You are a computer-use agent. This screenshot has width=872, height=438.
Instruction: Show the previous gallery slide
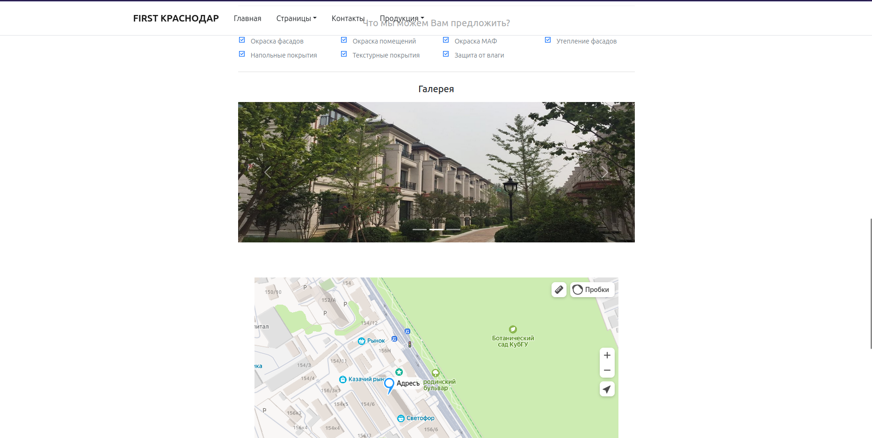(x=268, y=172)
